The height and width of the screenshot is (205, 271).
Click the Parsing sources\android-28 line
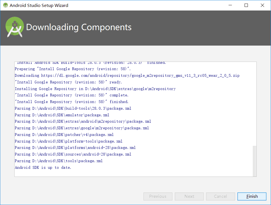point(73,154)
